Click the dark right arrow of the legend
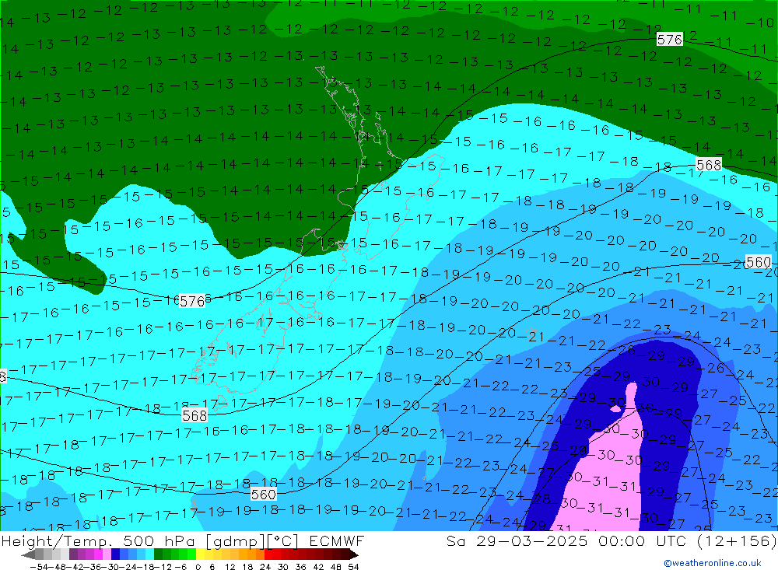Image resolution: width=778 pixels, height=570 pixels. coord(352,554)
